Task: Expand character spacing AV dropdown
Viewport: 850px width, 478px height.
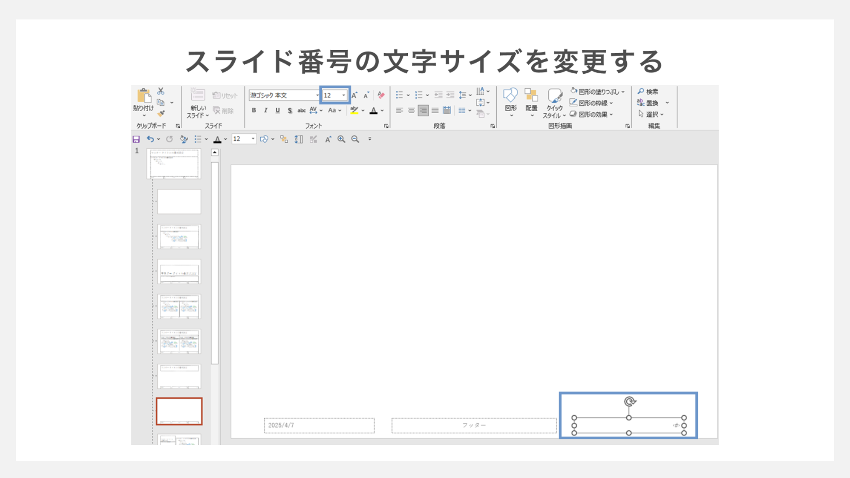Action: click(321, 111)
